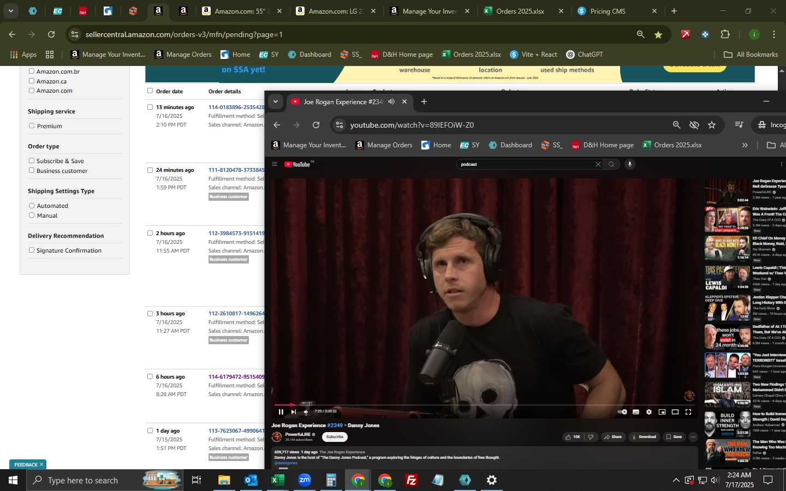Viewport: 786px width, 491px height.
Task: Close the FEEDBACK widget
Action: coord(41,464)
